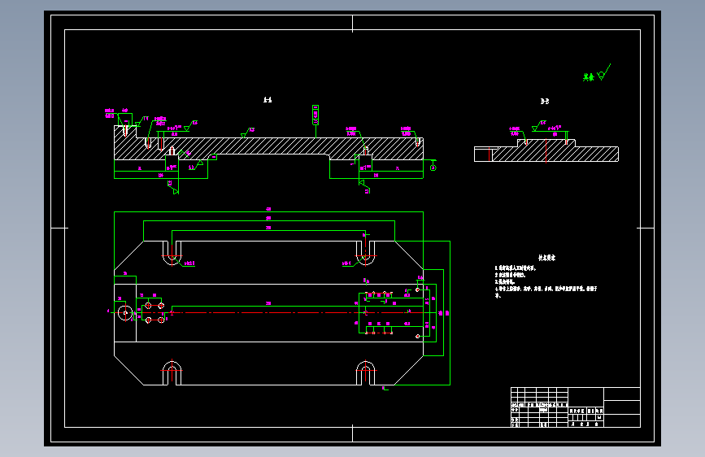Select the B-B section view label
This screenshot has height=457, width=705.
(x=544, y=101)
